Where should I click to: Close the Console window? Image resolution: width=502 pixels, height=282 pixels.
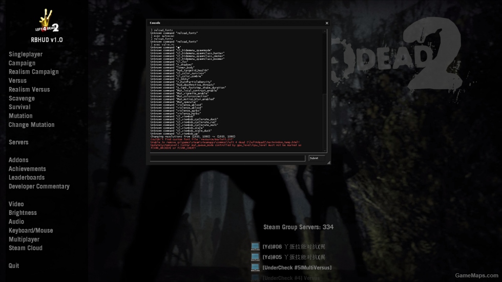[x=327, y=23]
